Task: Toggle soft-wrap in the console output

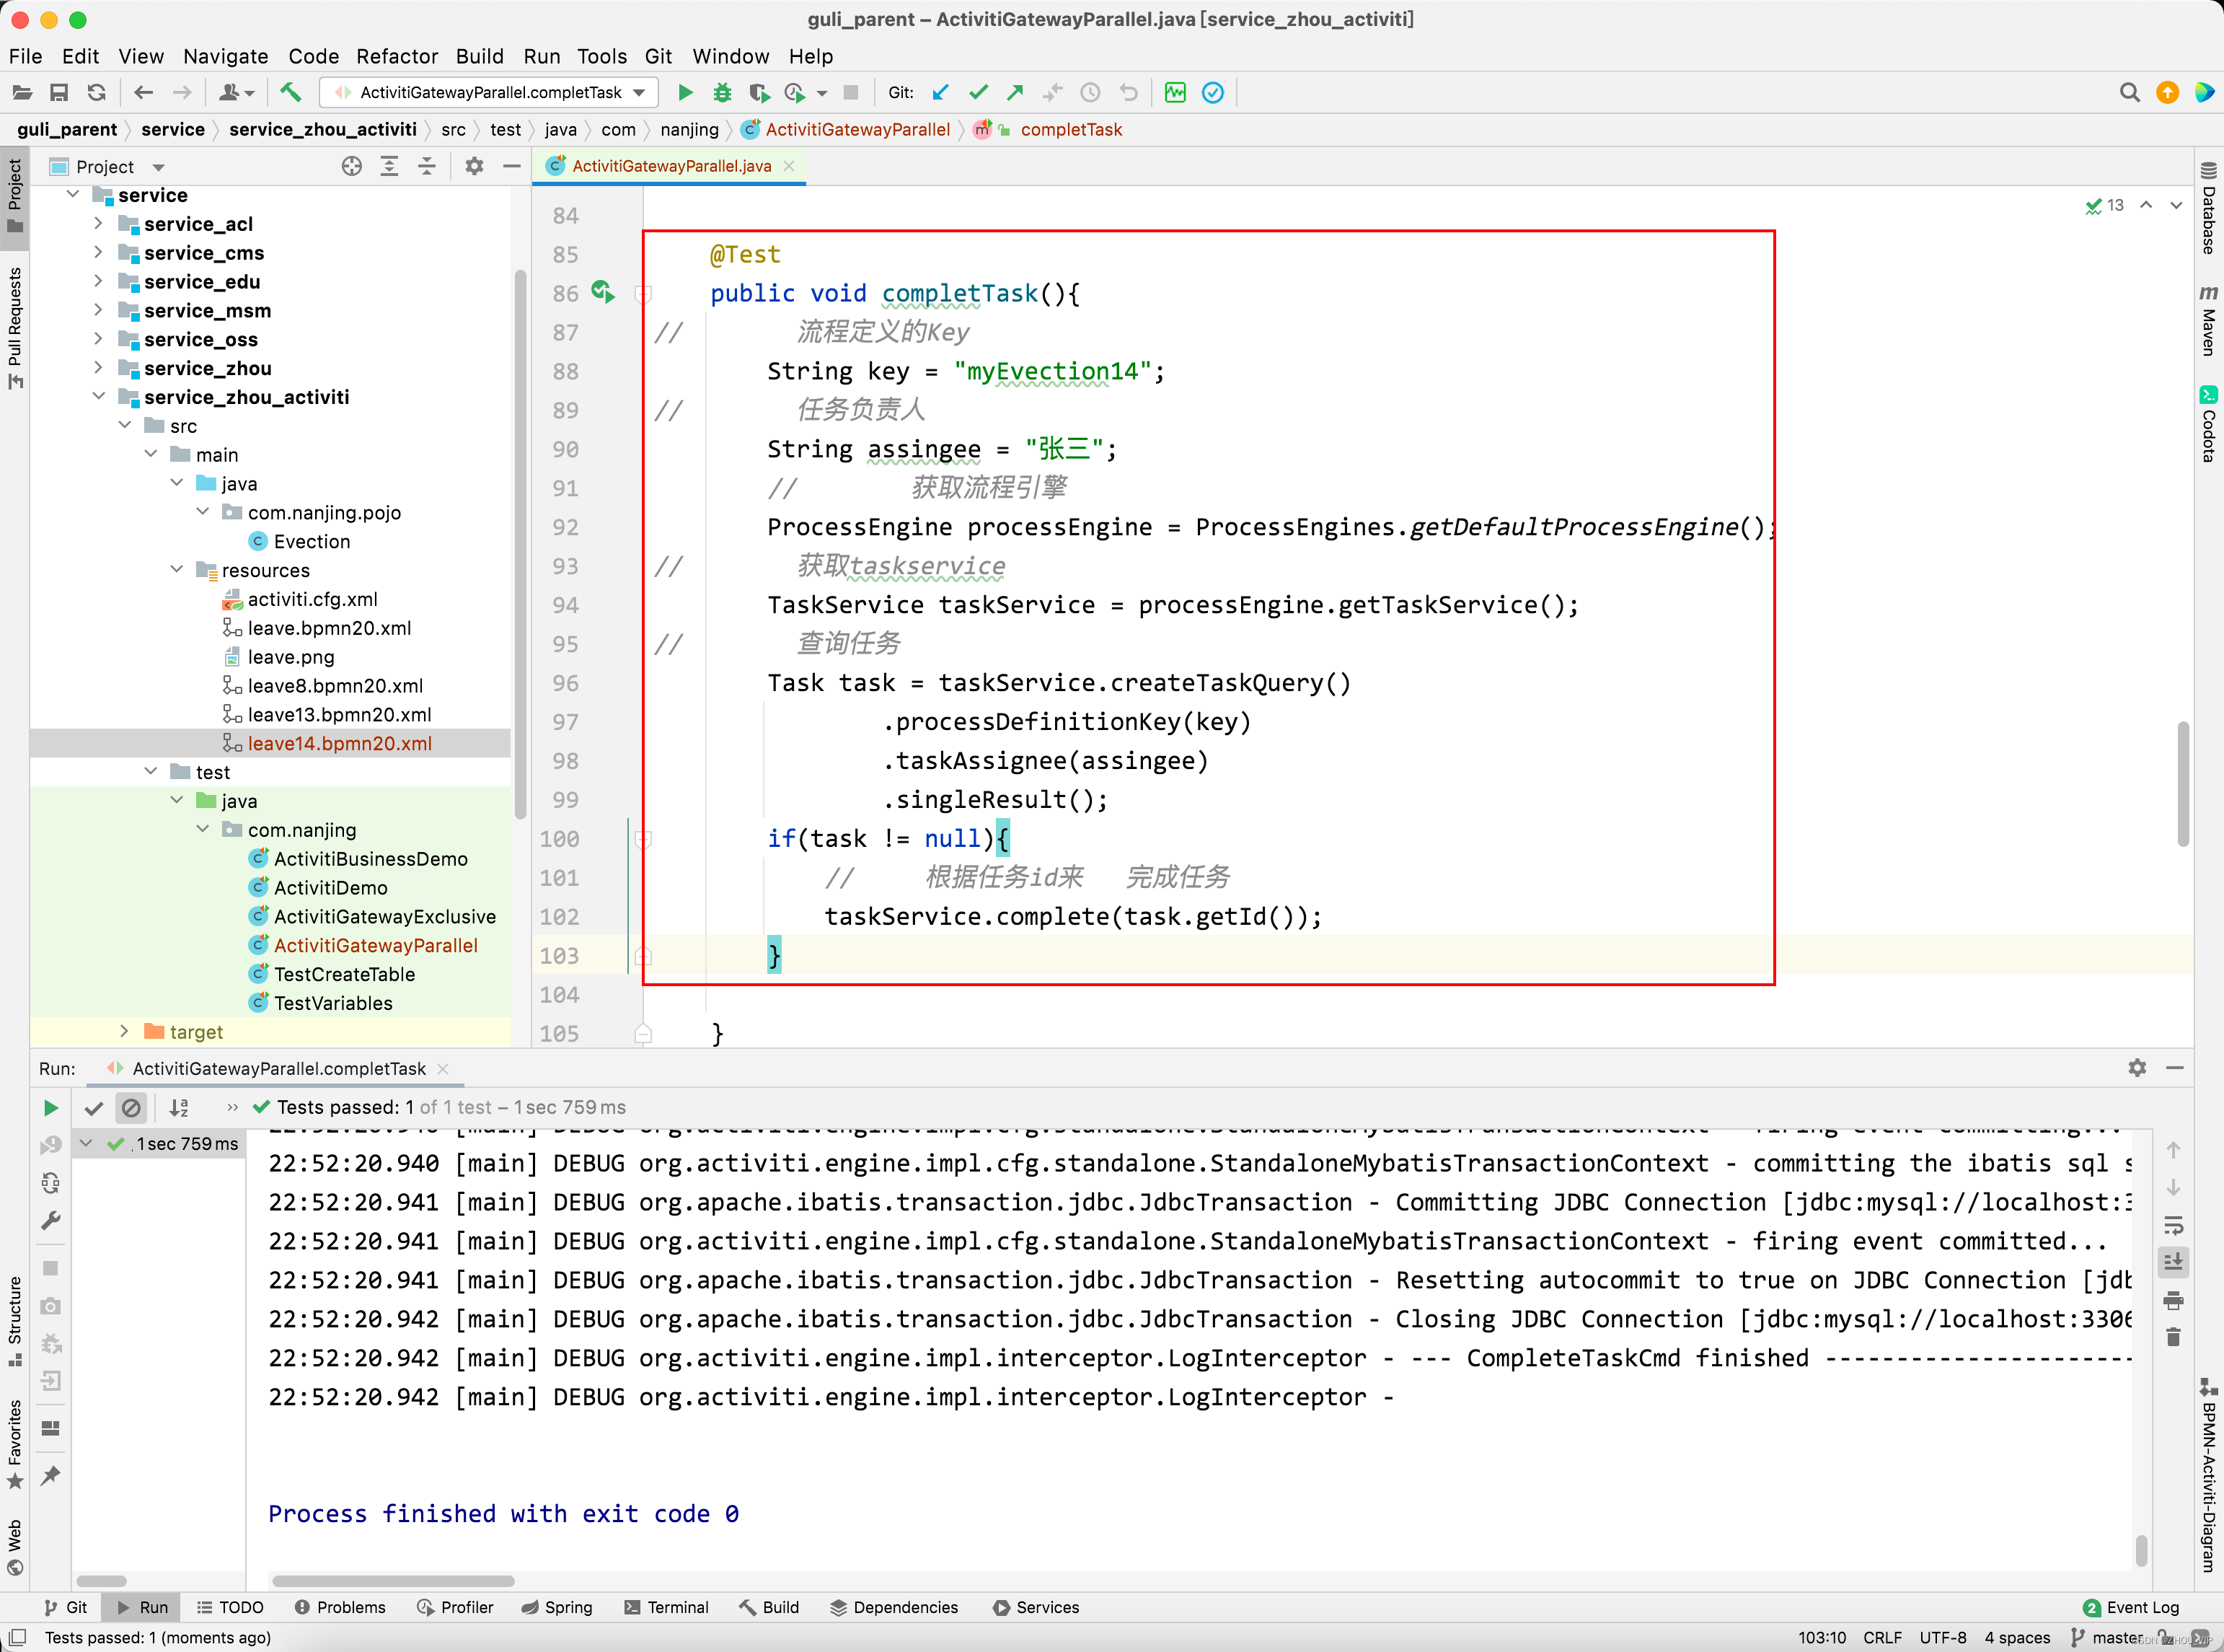Action: [2173, 1225]
